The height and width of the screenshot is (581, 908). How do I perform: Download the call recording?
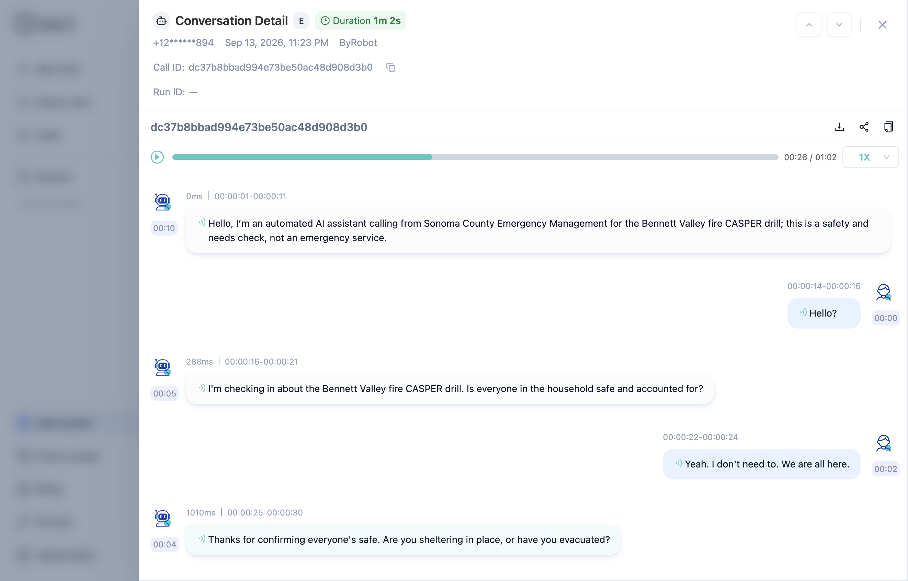(839, 127)
